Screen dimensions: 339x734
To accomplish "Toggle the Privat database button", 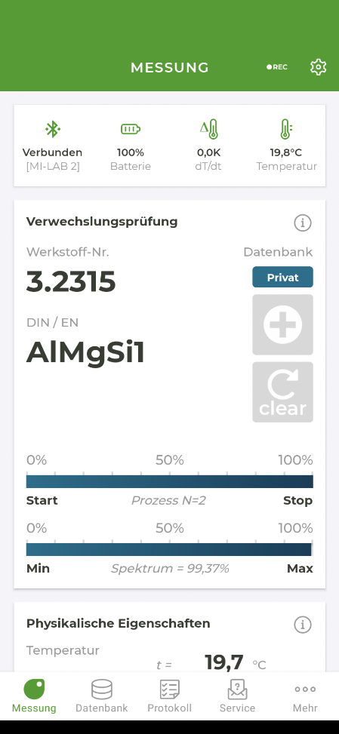I will pos(283,277).
